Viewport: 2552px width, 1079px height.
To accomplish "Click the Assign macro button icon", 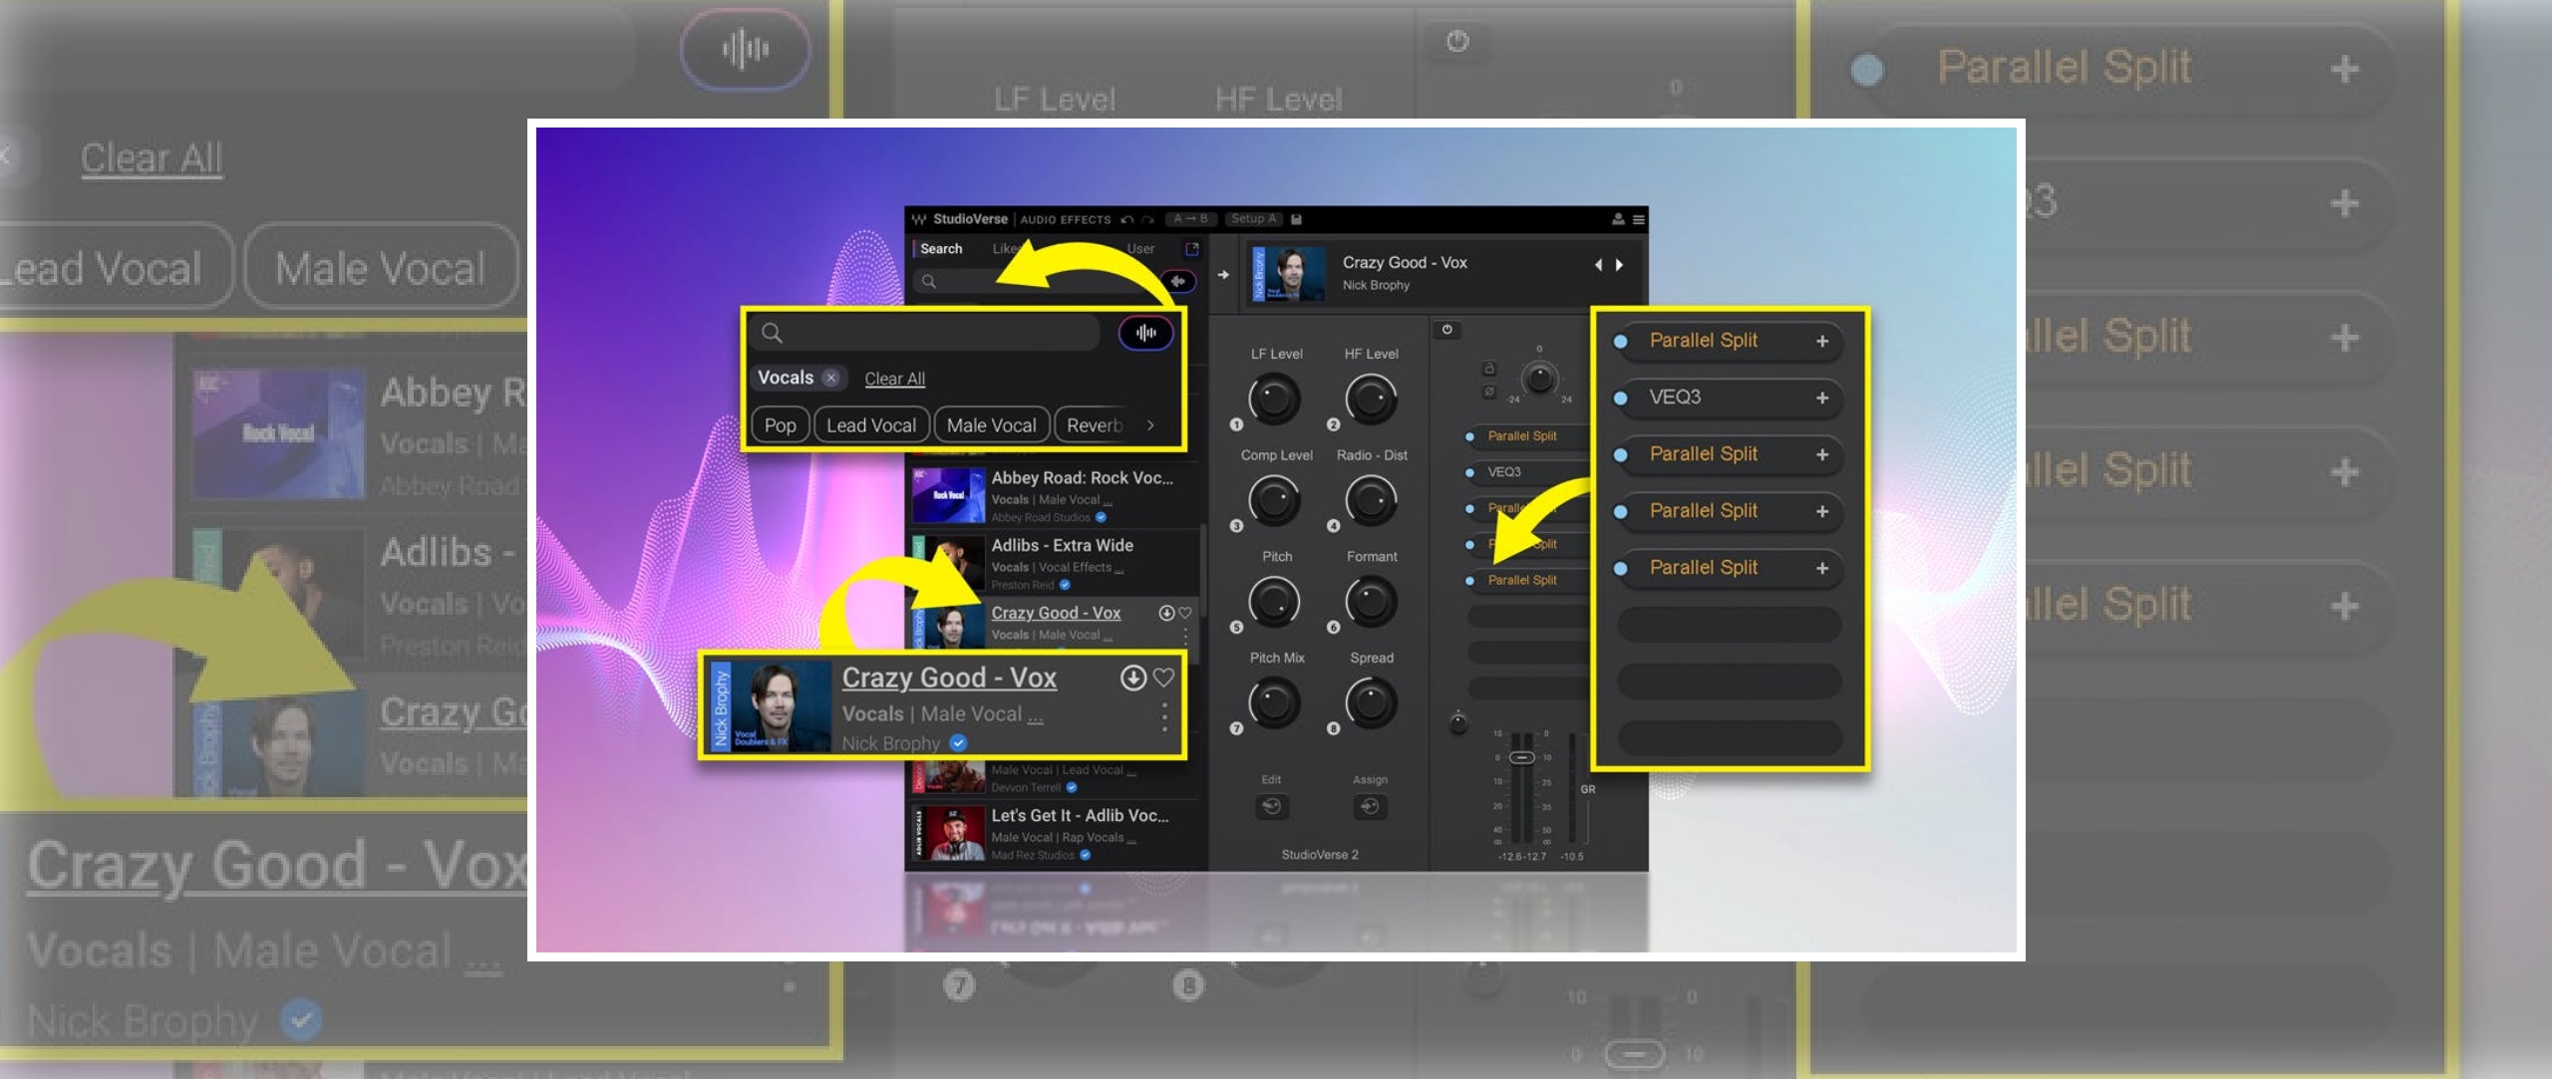I will coord(1370,806).
